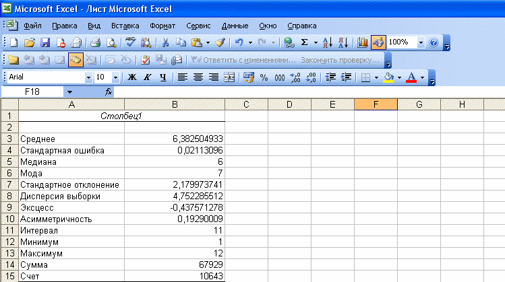This screenshot has height=282, width=505.
Task: Open the Правка menu
Action: tap(65, 26)
